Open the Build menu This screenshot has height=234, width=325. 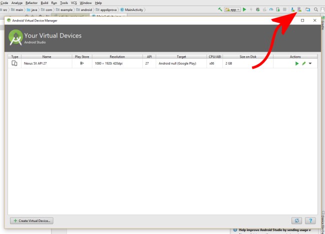point(44,3)
